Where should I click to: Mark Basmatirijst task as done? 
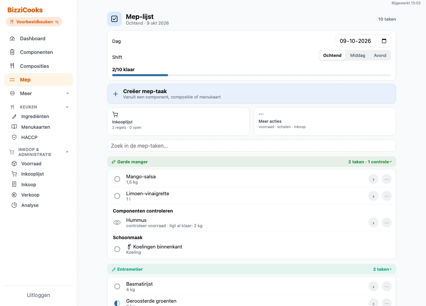pyautogui.click(x=117, y=287)
